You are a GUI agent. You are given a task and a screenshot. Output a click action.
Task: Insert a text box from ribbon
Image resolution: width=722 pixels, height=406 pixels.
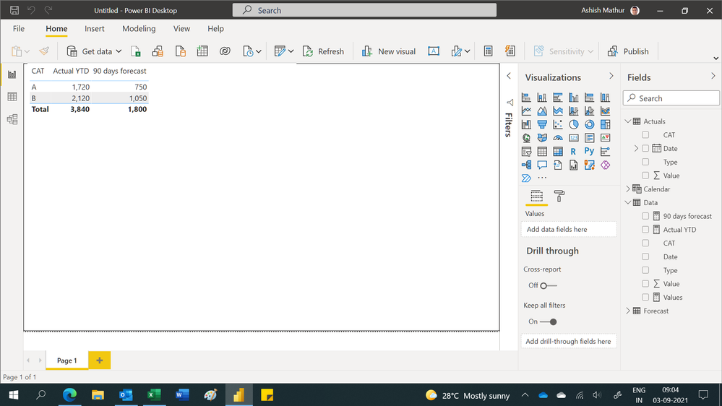tap(434, 51)
